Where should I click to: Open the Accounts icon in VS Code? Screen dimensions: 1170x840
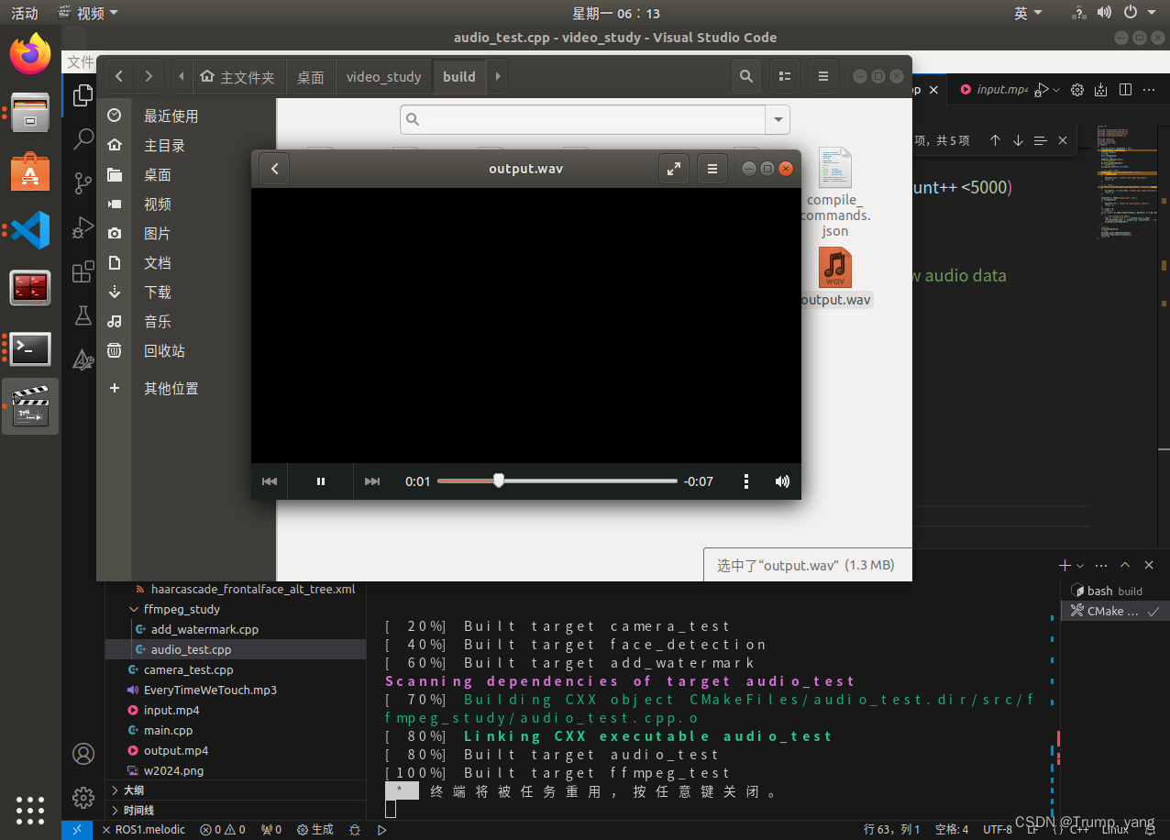point(83,754)
